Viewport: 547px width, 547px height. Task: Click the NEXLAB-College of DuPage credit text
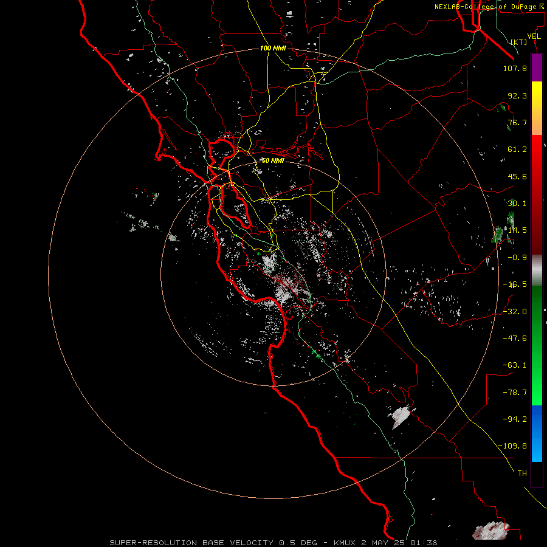pyautogui.click(x=489, y=7)
